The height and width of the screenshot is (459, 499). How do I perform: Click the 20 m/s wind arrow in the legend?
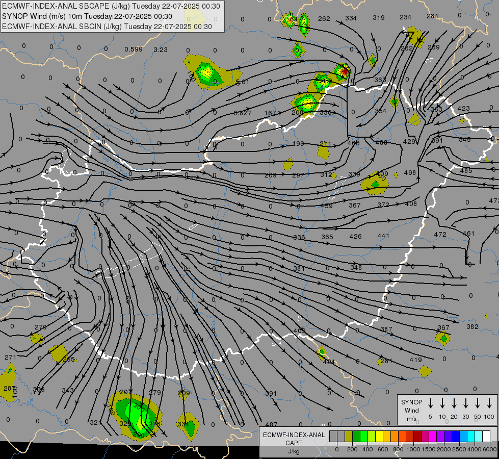click(454, 403)
